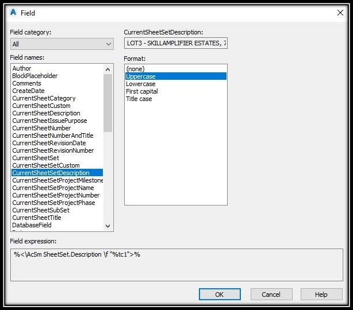Click the AutoCAD logo in title bar

13,13
